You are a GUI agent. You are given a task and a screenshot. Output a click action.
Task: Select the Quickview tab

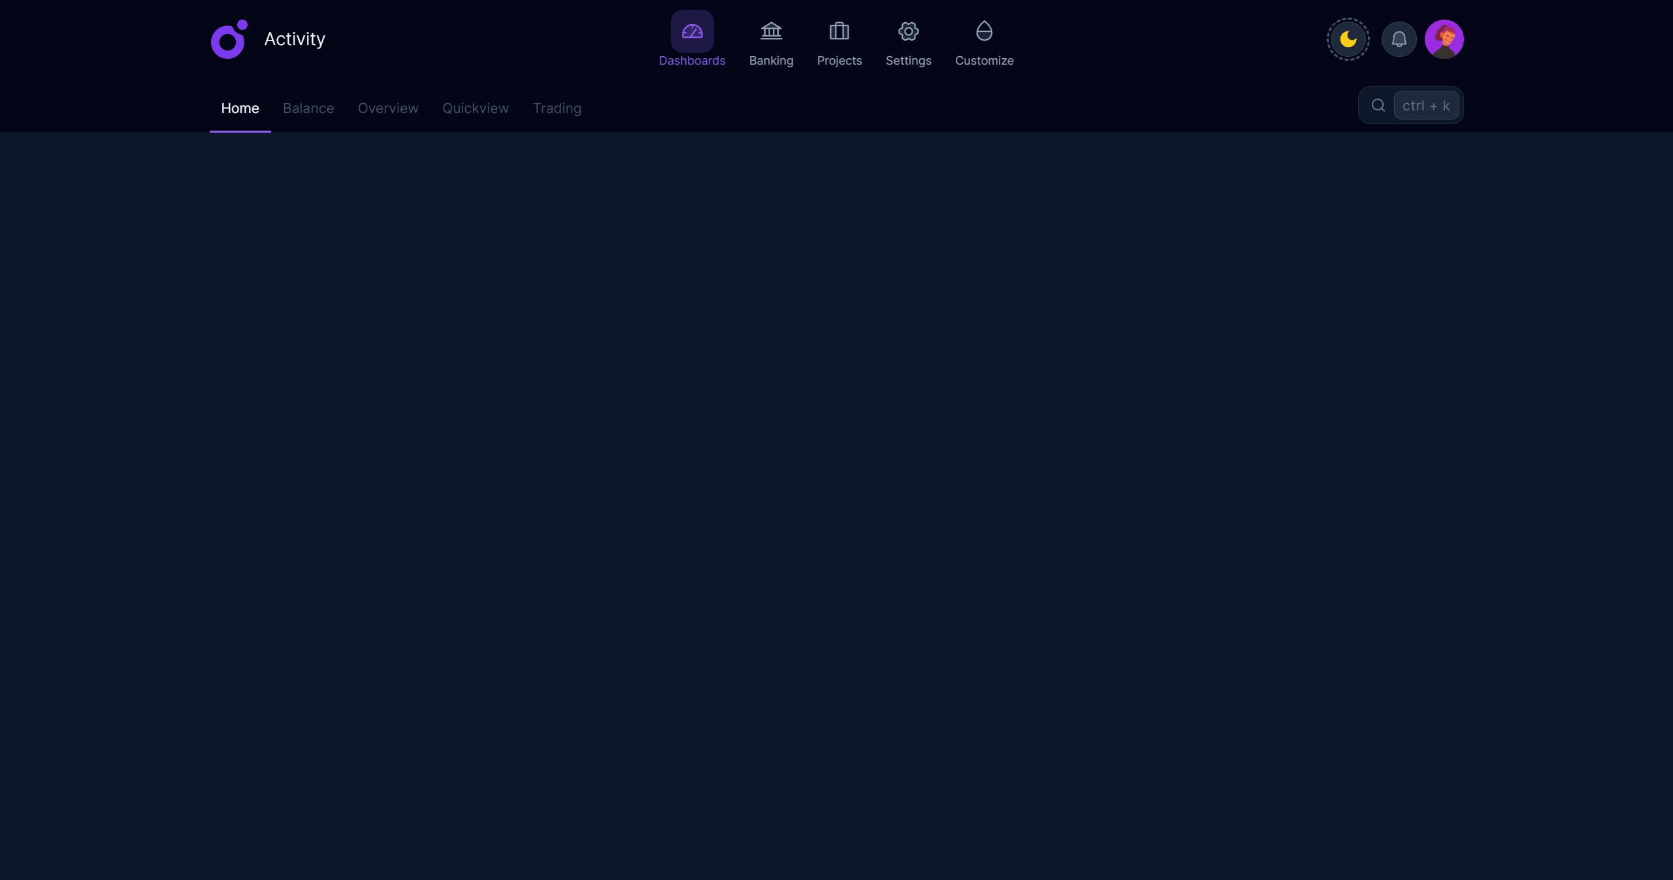point(475,108)
